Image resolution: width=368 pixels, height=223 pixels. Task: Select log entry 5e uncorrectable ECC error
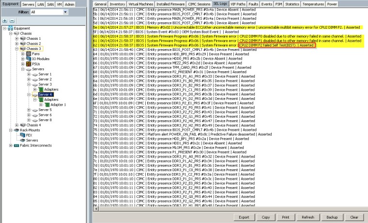click(227, 28)
